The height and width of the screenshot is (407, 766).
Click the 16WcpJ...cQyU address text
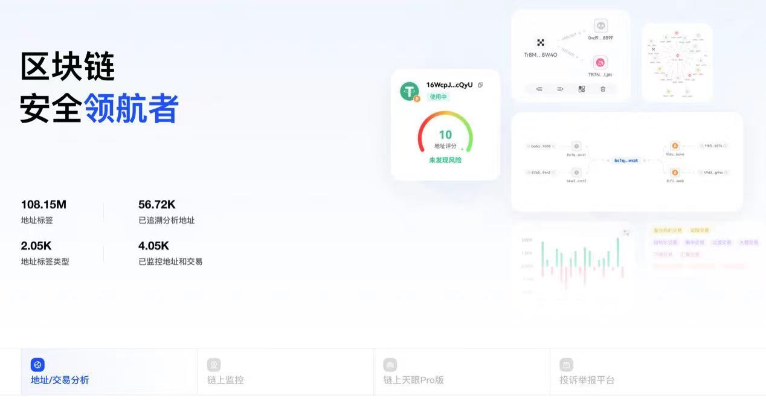[x=449, y=85]
